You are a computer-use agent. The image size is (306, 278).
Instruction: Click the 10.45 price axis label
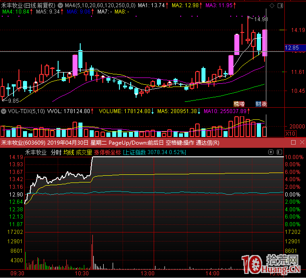coord(298,91)
